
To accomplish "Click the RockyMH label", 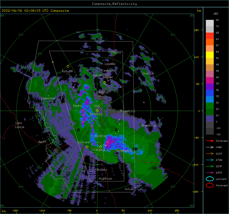I will point(67,71).
